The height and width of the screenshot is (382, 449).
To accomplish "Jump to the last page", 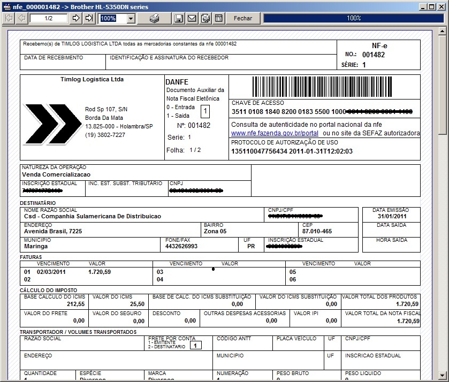I will [89, 18].
